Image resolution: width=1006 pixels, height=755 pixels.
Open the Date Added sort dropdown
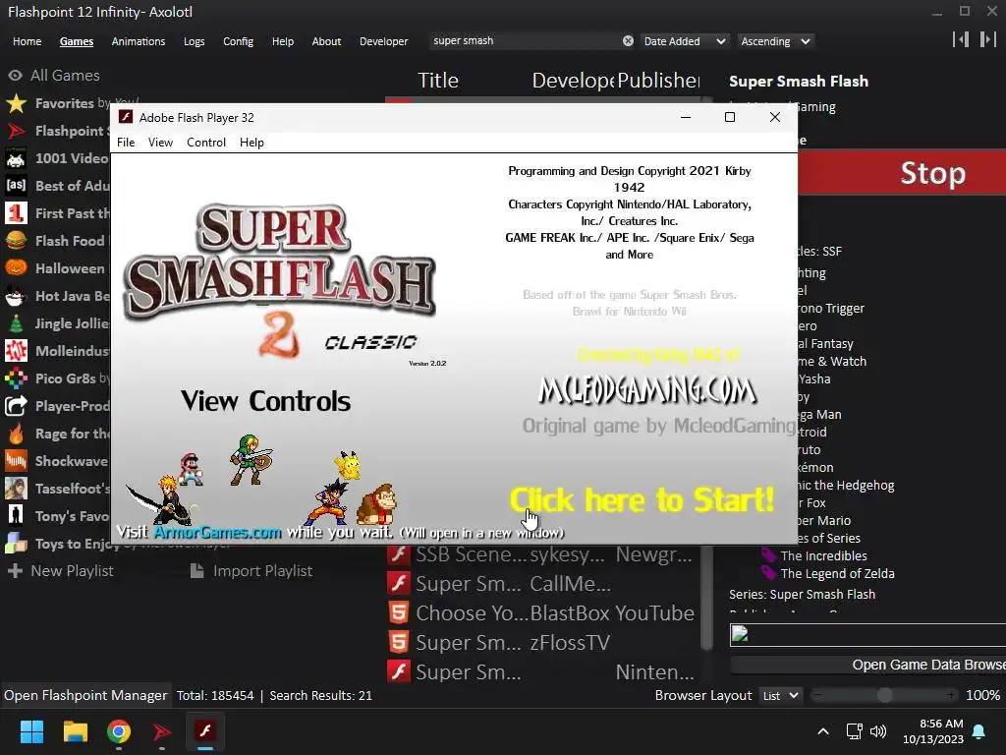[685, 41]
